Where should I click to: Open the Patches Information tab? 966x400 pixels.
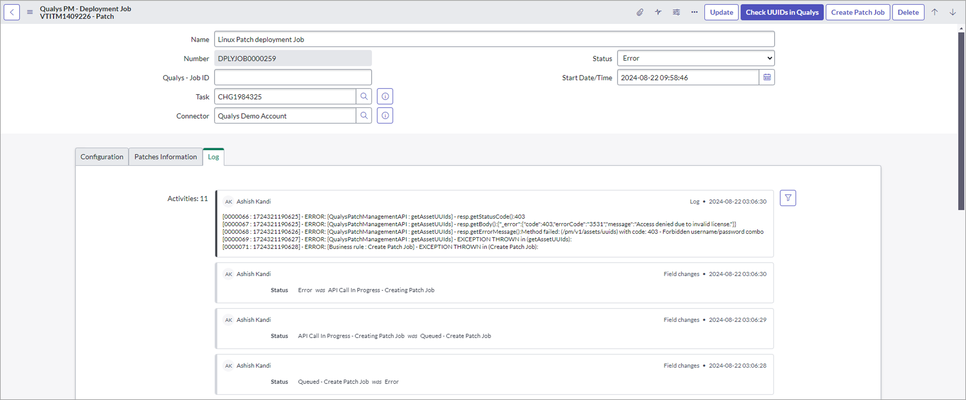pyautogui.click(x=165, y=157)
